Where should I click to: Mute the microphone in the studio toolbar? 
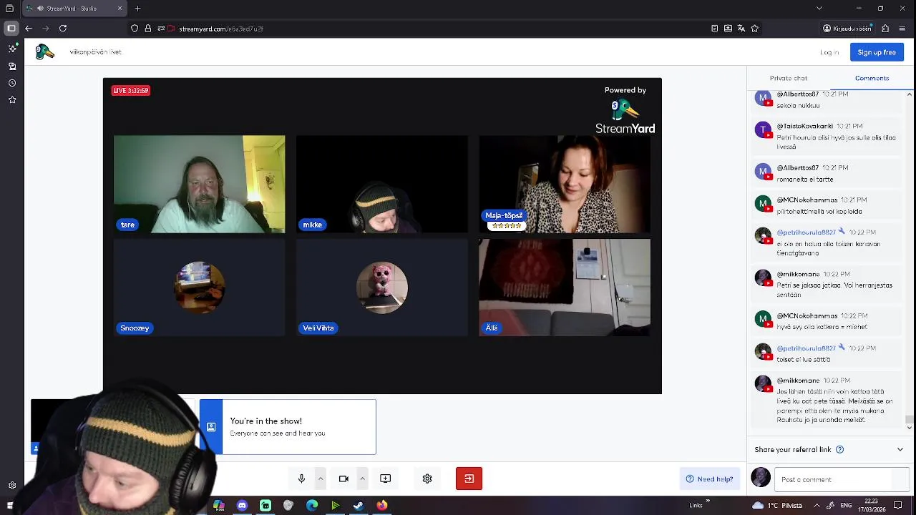[301, 479]
